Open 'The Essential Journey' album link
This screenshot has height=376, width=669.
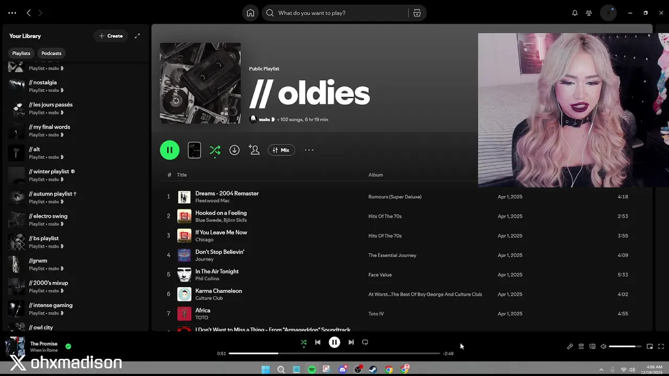pos(392,255)
